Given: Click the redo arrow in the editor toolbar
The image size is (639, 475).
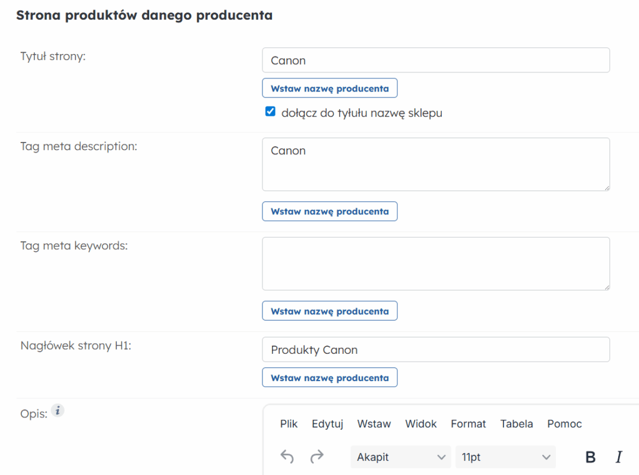Looking at the screenshot, I should 317,457.
